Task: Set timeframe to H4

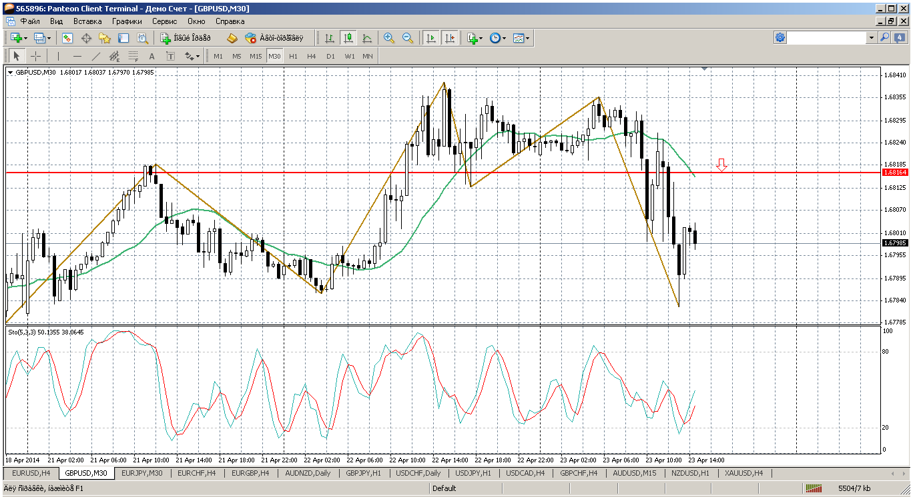Action: point(311,57)
